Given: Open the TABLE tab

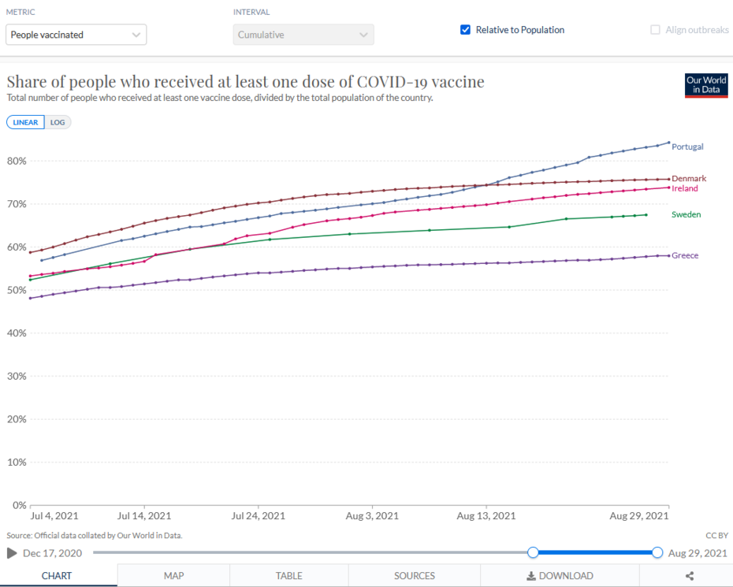Looking at the screenshot, I should click(x=289, y=576).
